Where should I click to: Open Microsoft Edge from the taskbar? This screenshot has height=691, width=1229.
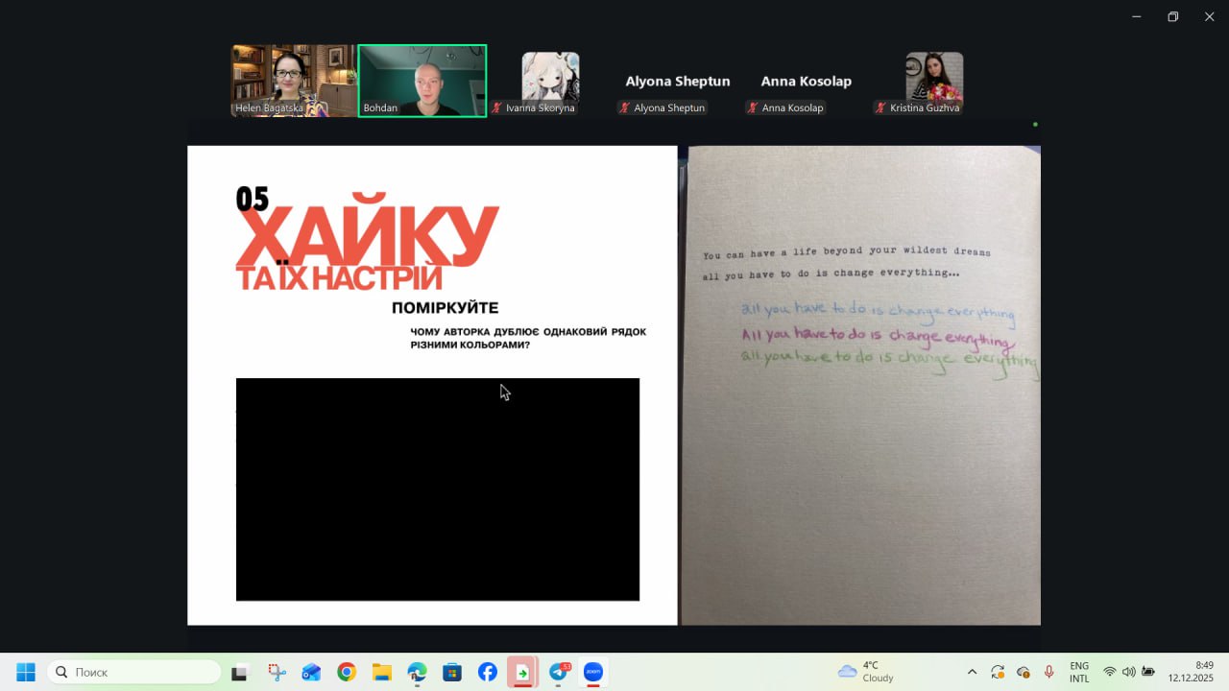[x=417, y=672]
